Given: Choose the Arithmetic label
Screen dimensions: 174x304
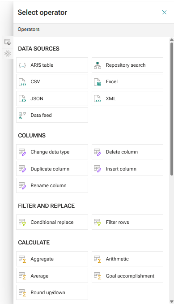Looking at the screenshot, I should (117, 259).
